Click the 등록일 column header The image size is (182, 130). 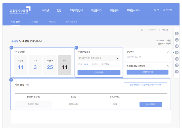tap(73, 97)
